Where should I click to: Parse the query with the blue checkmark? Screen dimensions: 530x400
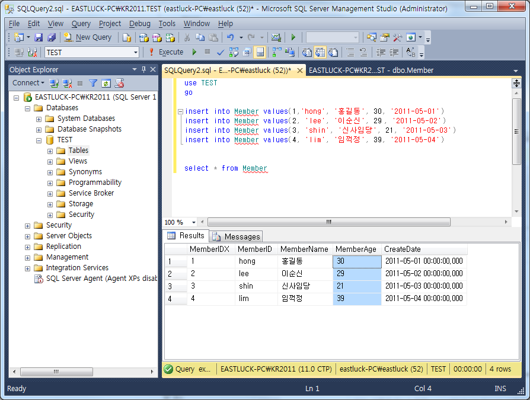coord(221,52)
